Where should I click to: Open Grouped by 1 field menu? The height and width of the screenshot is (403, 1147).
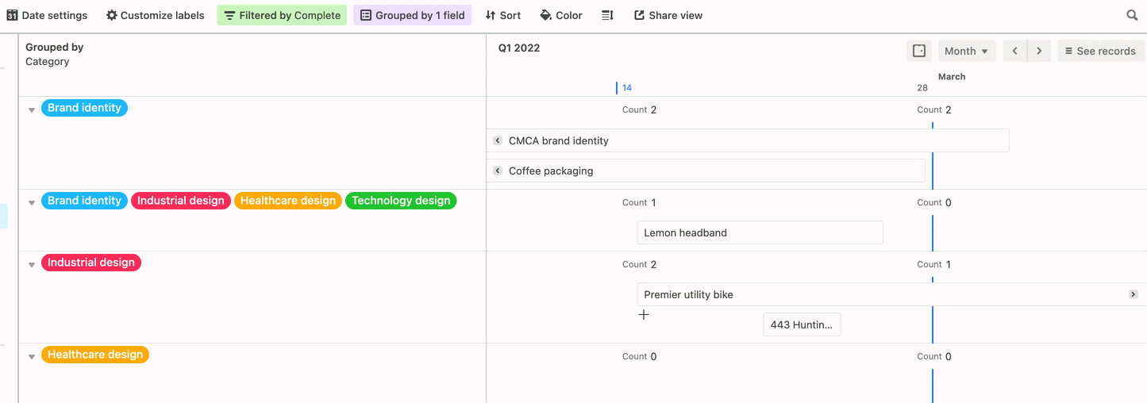click(412, 15)
